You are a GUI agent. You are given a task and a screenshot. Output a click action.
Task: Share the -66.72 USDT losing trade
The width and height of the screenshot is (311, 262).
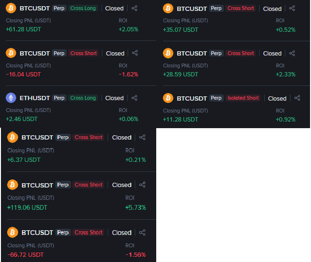[x=142, y=233]
